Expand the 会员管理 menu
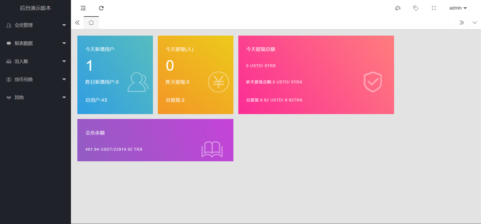This screenshot has width=481, height=224. (36, 25)
